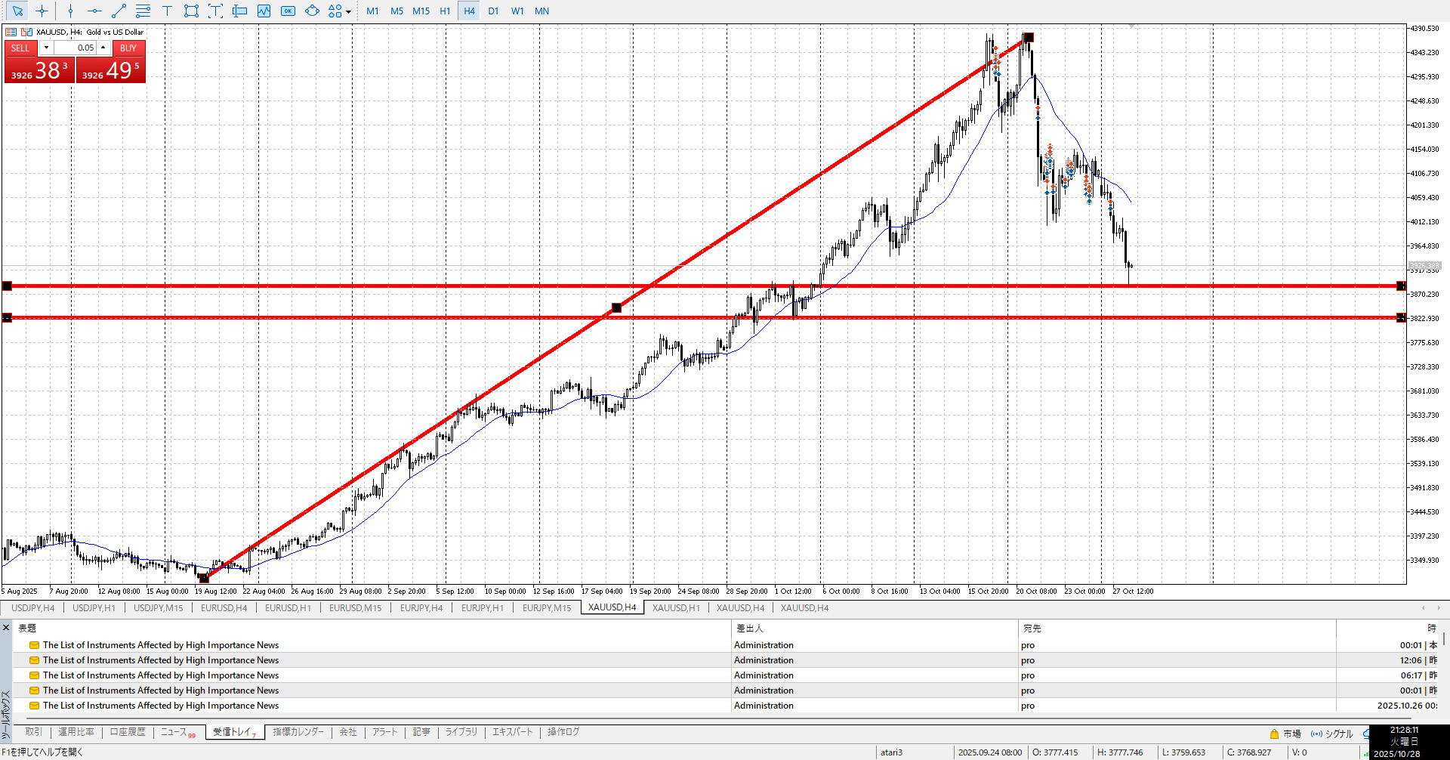The width and height of the screenshot is (1450, 760).
Task: Click the BUY button
Action: point(128,48)
